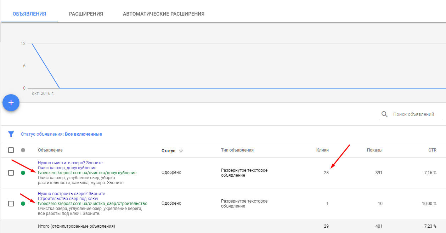Check the box for 'Нужно очистить озеро' ad

[11, 173]
